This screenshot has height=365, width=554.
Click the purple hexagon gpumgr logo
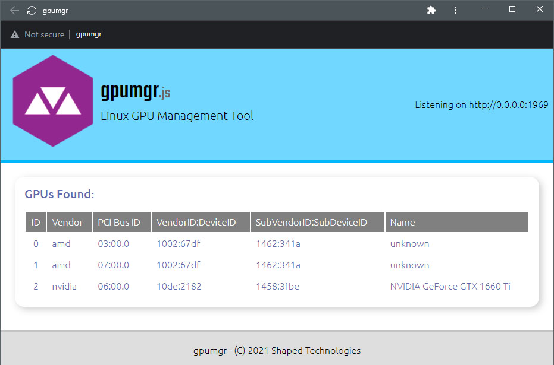53,101
